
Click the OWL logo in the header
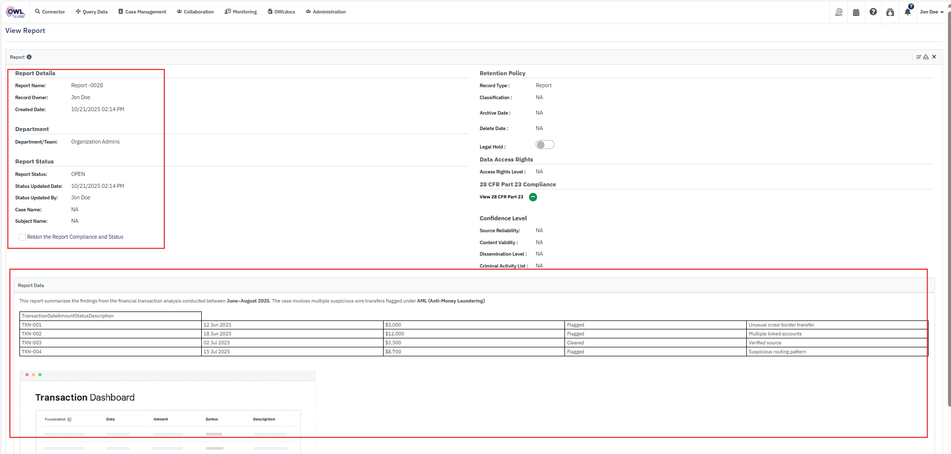coord(15,12)
